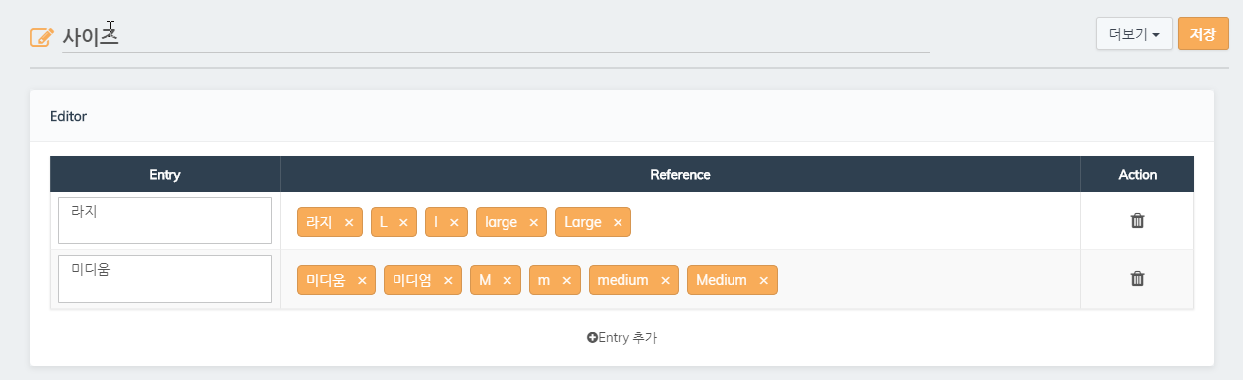Remove the capitalized Medium reference tag
The width and height of the screenshot is (1243, 380).
763,280
